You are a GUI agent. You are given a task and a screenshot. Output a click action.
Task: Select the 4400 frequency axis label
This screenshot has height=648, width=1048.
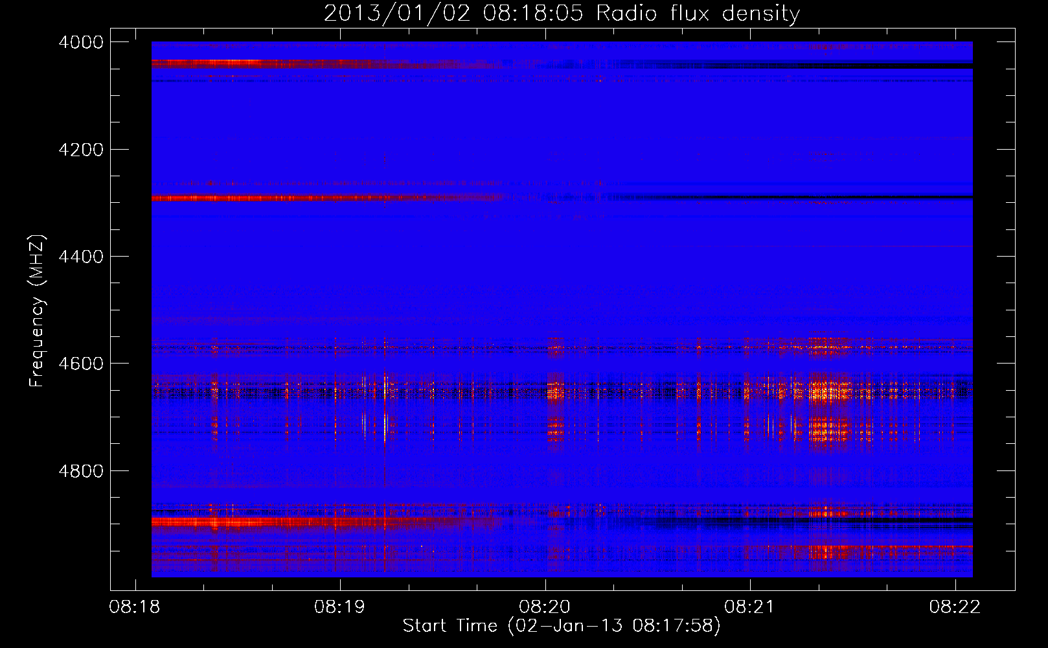[81, 257]
